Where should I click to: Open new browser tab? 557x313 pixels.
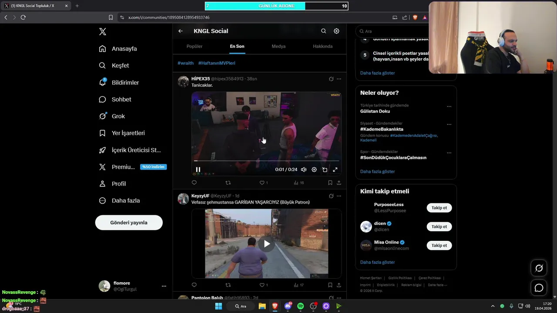tap(77, 6)
